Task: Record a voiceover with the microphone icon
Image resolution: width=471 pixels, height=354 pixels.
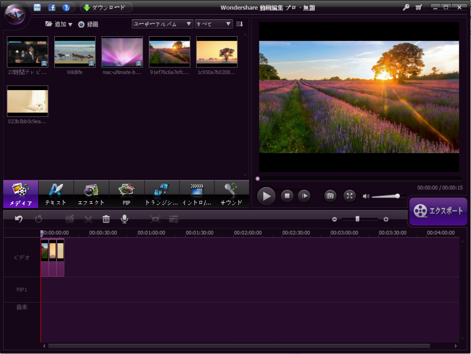Action: [124, 219]
